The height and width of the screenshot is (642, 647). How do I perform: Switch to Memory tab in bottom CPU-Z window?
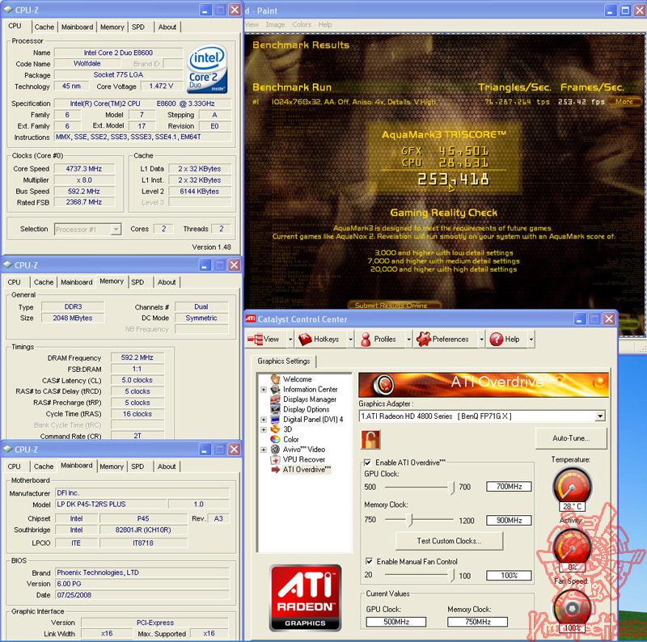(112, 467)
